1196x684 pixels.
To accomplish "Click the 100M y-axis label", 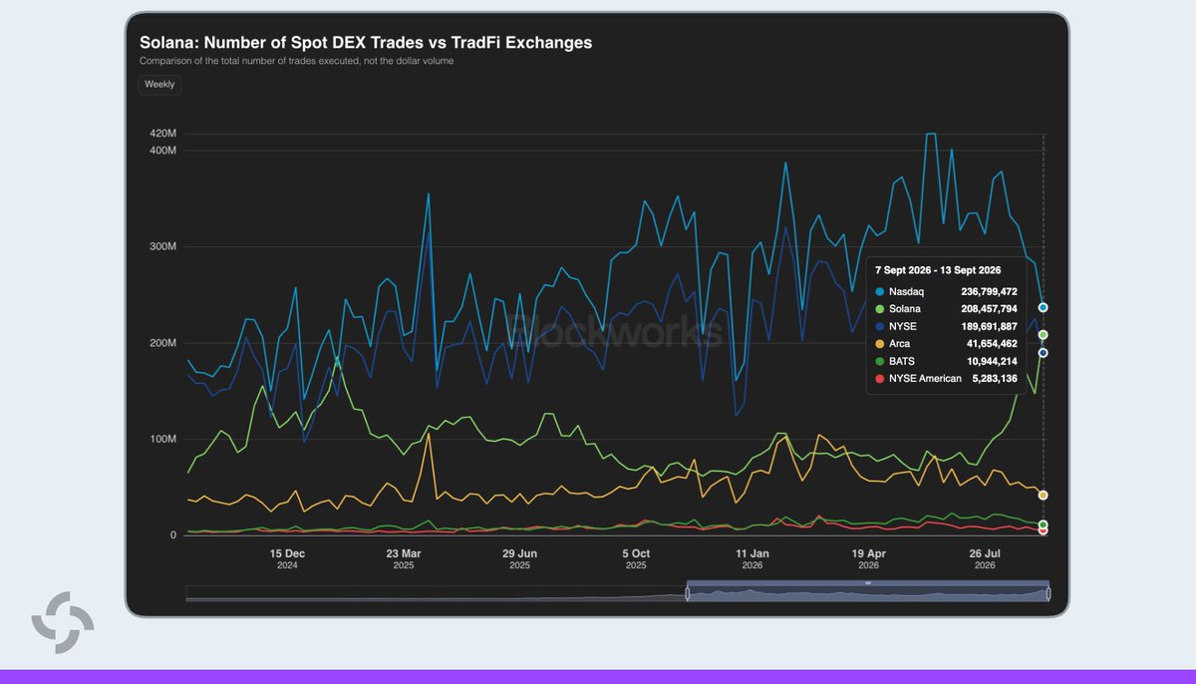I will 163,439.
